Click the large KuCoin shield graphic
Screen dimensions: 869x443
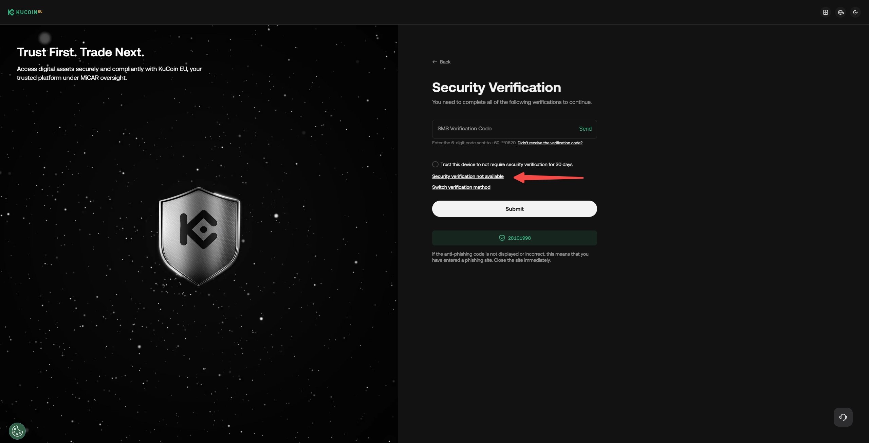(x=199, y=236)
